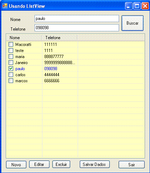
Task: Maximize the Usando ListView window
Action: tap(137, 6)
